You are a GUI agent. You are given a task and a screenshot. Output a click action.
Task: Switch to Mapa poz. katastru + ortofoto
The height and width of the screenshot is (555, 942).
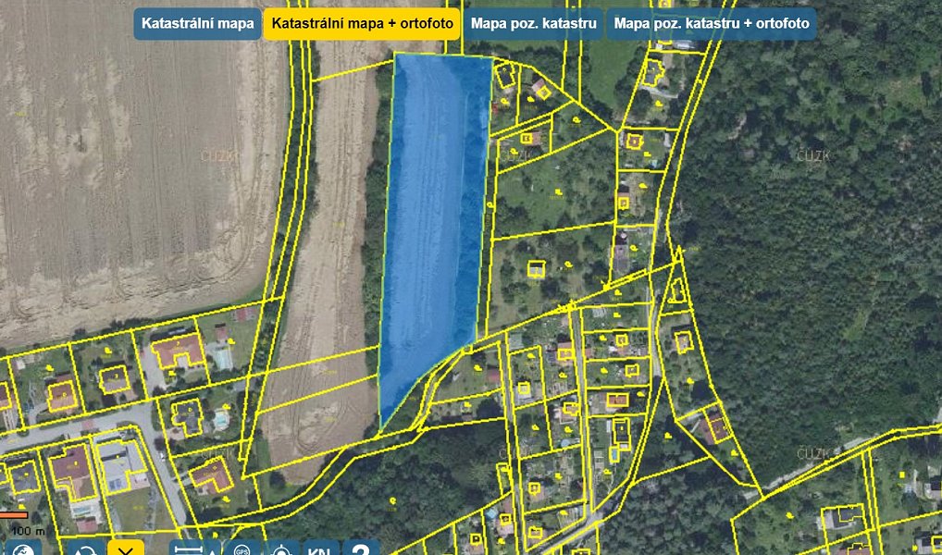coord(712,24)
